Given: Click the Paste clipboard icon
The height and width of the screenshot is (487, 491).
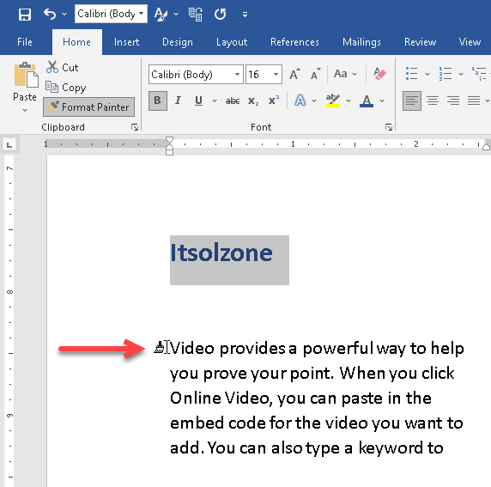Looking at the screenshot, I should (x=26, y=75).
